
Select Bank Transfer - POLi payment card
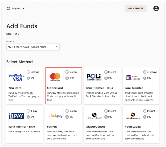coord(102,86)
